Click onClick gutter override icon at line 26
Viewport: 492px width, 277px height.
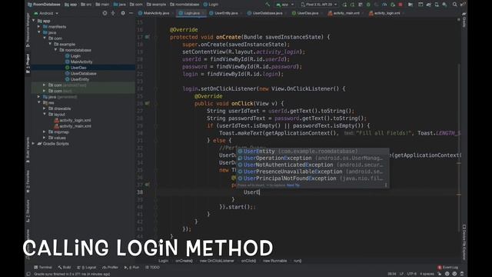click(x=147, y=103)
